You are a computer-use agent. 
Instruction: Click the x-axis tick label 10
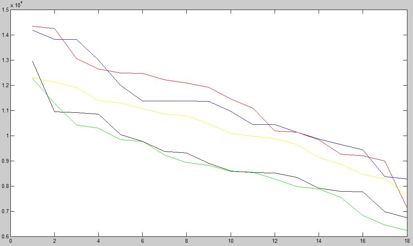click(x=230, y=241)
